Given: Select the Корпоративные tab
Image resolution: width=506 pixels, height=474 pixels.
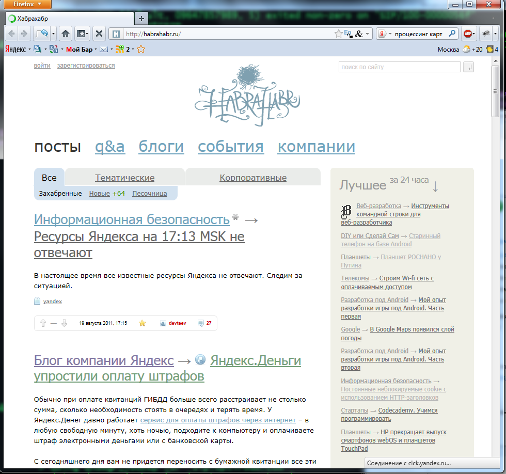Looking at the screenshot, I should (x=253, y=178).
